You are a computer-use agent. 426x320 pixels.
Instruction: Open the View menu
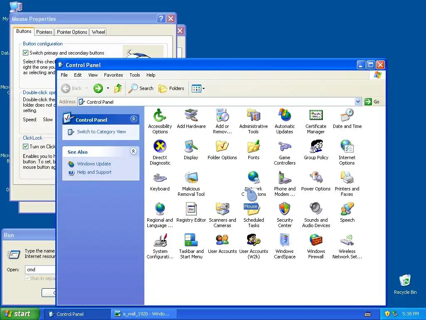[x=93, y=75]
